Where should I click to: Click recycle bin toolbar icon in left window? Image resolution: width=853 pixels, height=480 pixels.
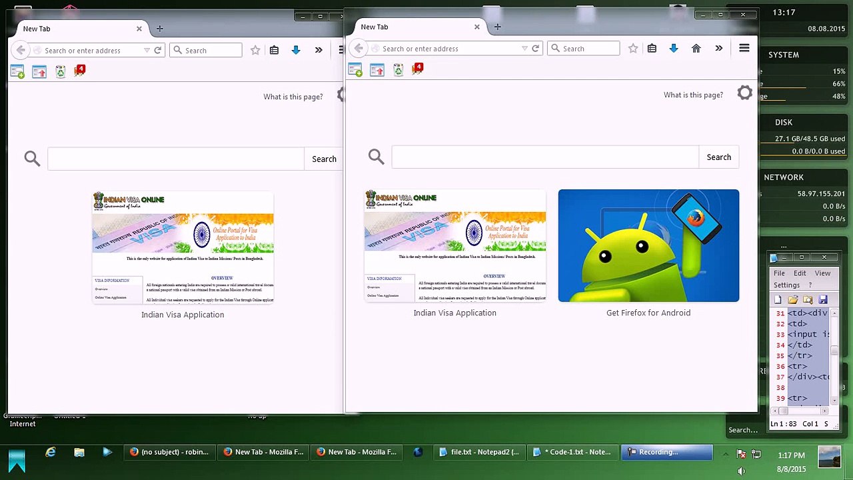click(x=60, y=71)
